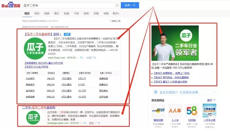Screen dimensions: 230x132
Task: Click 评价 link in second result
Action: (x=91, y=123)
